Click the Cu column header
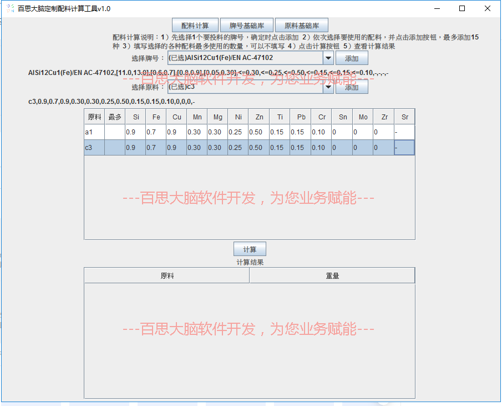Viewport: 502px width, 406px height. tap(176, 117)
